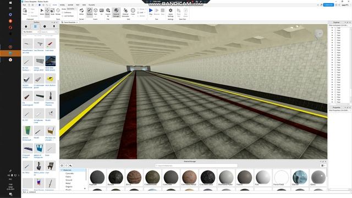Open Toolbox Marketplace bag tab
The height and width of the screenshot is (198, 352).
26,26
